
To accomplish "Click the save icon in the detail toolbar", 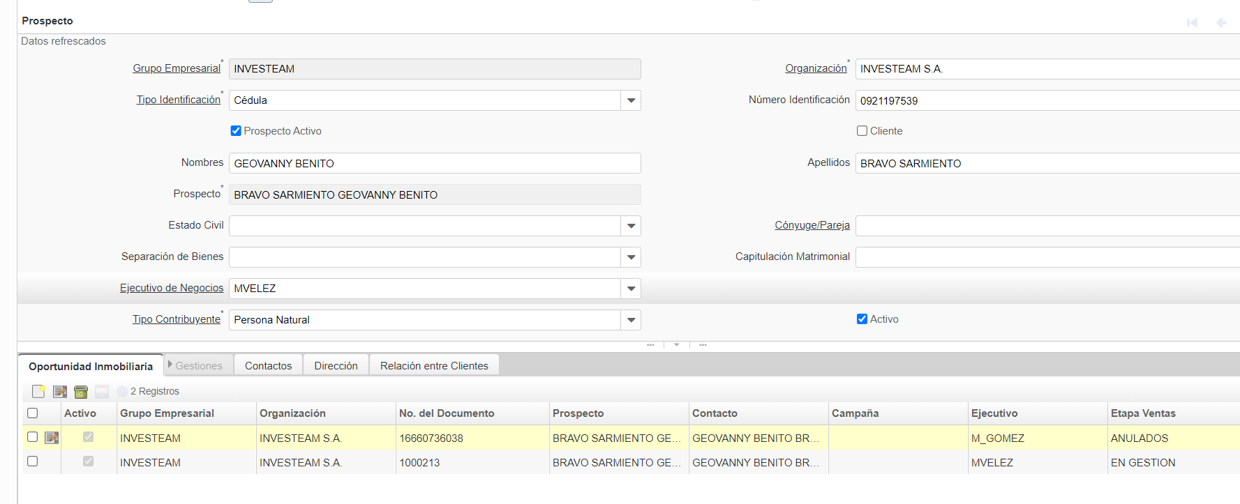I will (x=102, y=392).
